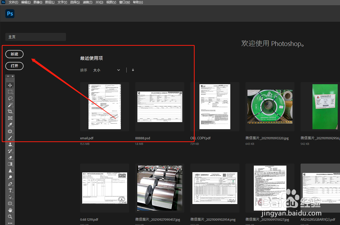Select the Clone Stamp tool
The width and height of the screenshot is (340, 225).
point(10,144)
